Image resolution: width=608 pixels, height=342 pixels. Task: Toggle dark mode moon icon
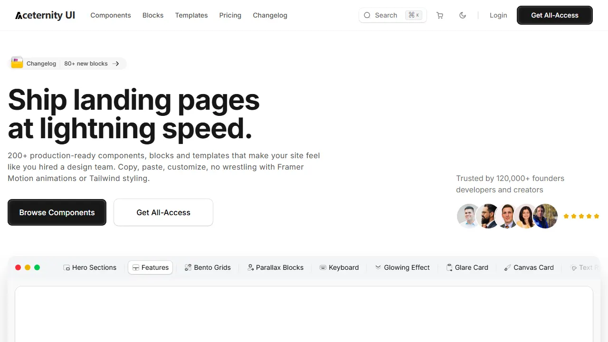point(463,15)
